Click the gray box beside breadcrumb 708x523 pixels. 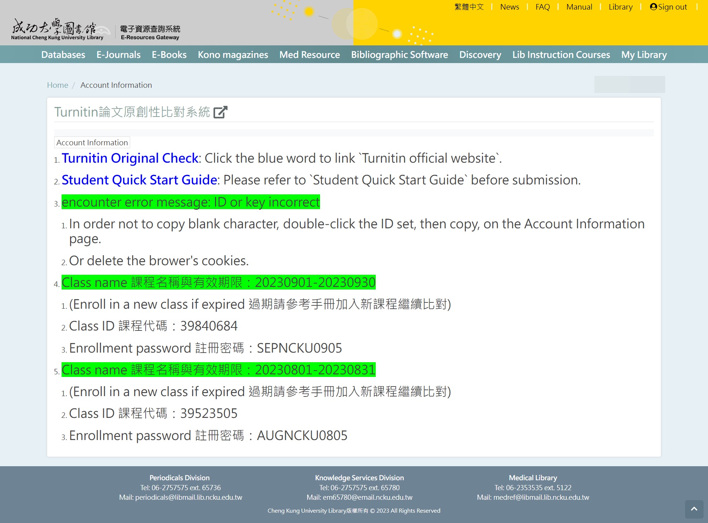pos(629,84)
